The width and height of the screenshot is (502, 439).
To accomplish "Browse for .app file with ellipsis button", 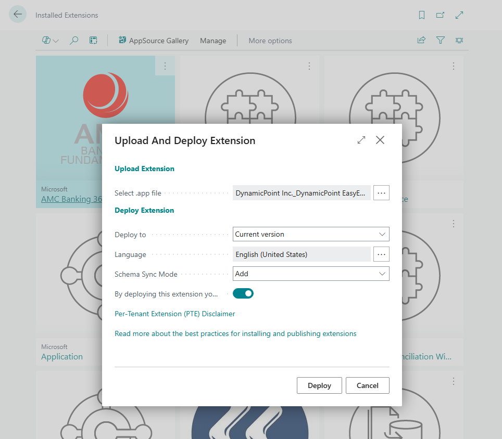I will pos(381,193).
